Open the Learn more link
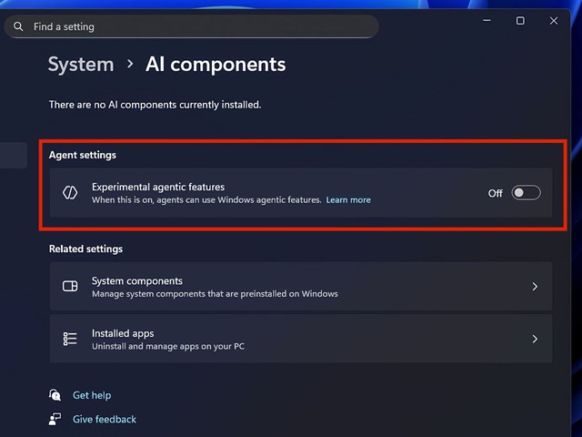 pos(348,200)
